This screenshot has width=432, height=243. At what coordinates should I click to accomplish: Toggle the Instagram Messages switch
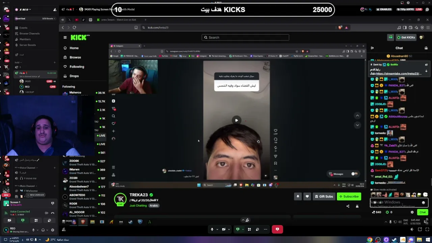[354, 174]
